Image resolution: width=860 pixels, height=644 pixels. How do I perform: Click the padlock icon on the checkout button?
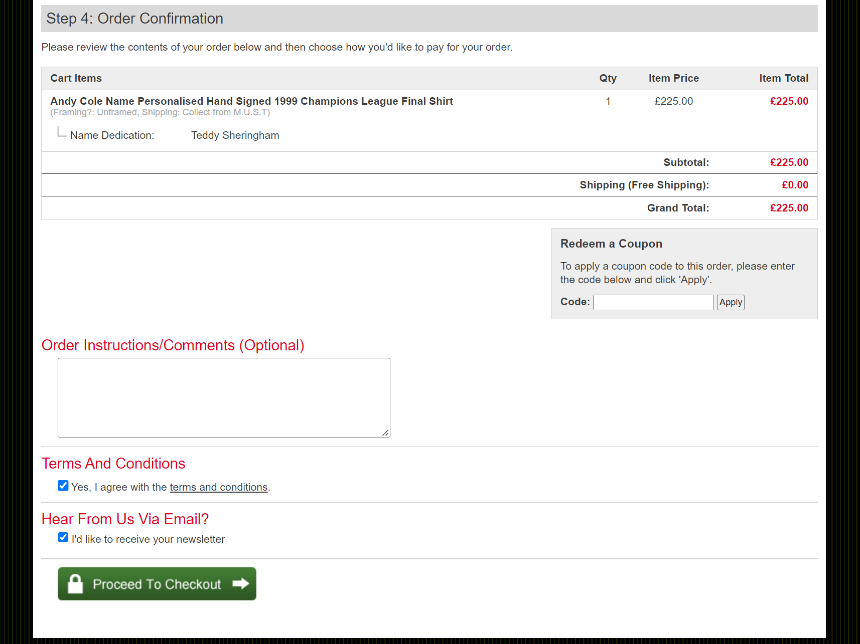75,584
